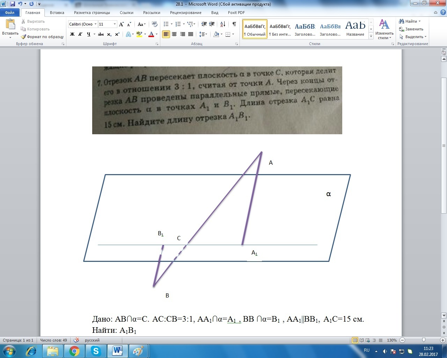Open the Выделить dropdown
Viewport: 447px width, 358px height.
tap(413, 37)
